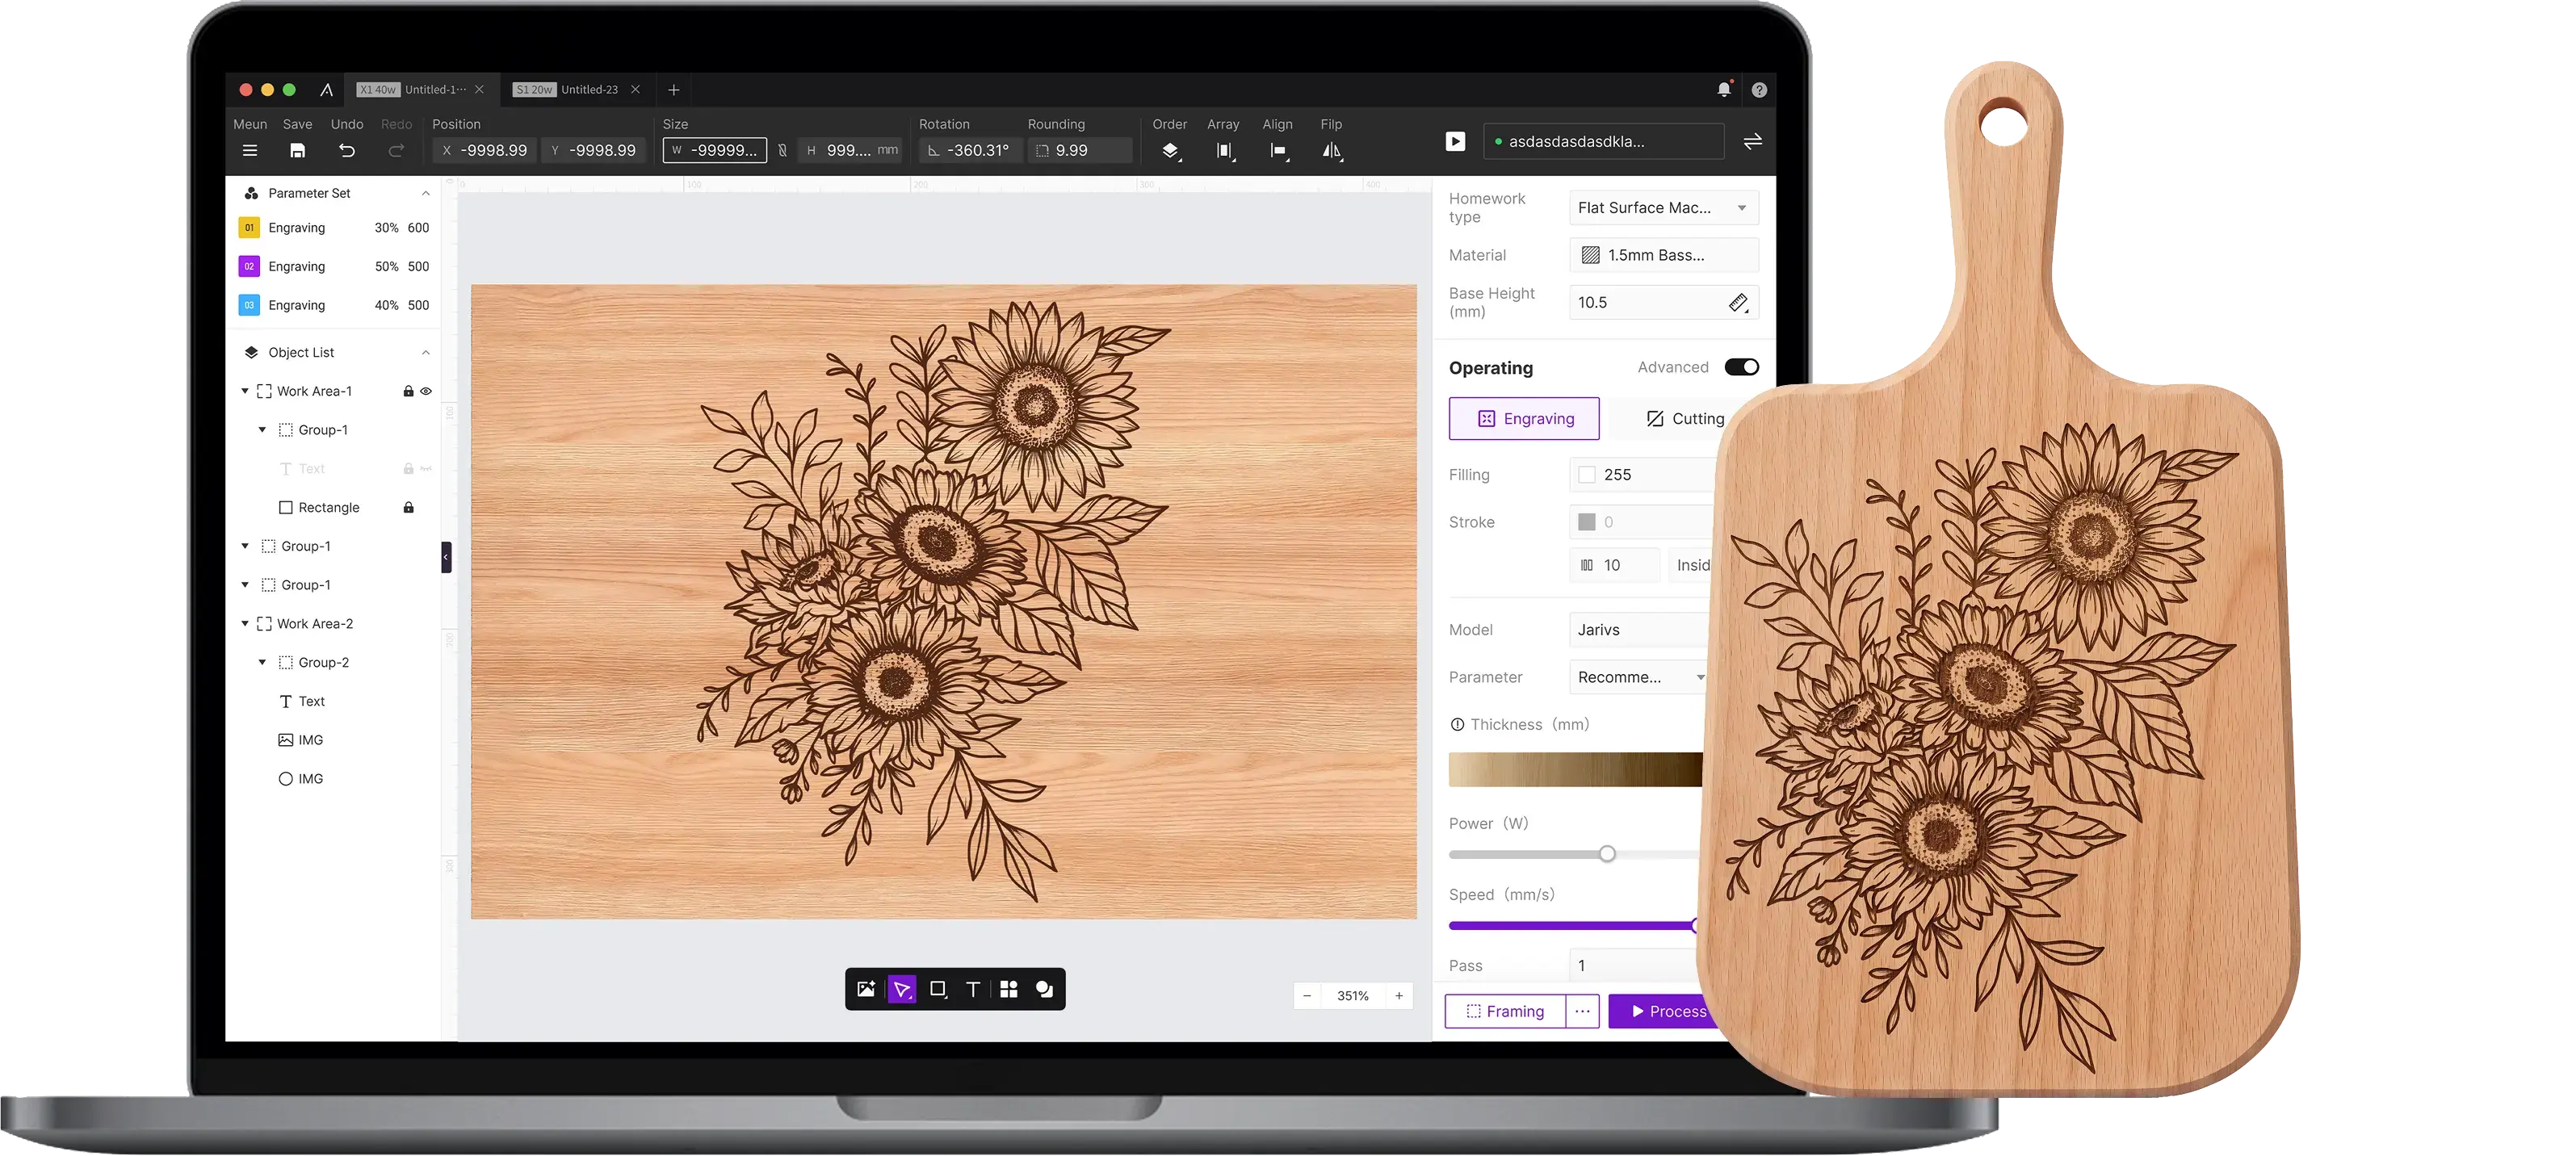Select the overlapping shapes combine tool
The width and height of the screenshot is (2576, 1156).
1044,989
